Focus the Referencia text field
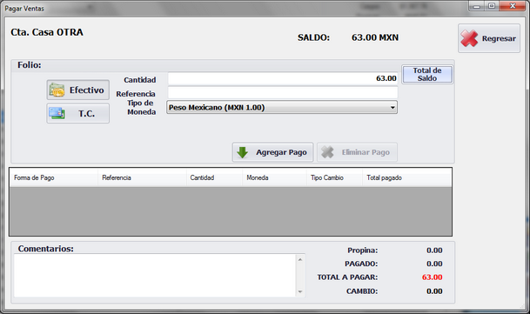530x314 pixels. point(283,92)
